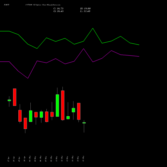Click the small red candle for 08 May

click(52, 114)
